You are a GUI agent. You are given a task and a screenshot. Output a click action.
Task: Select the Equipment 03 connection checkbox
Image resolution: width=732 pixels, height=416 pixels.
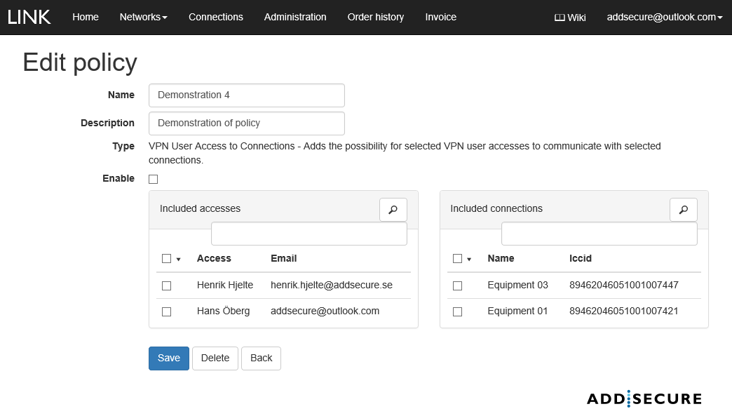pos(457,286)
